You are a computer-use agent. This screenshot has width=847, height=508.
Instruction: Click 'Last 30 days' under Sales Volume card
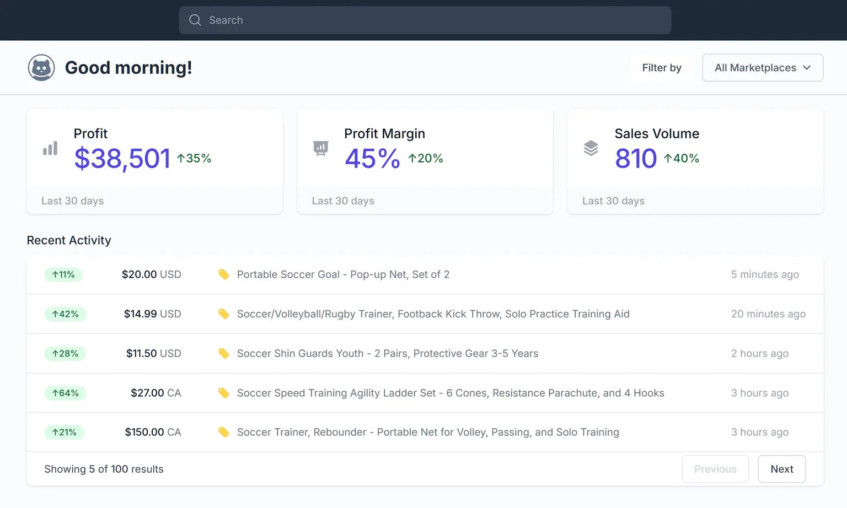(613, 201)
